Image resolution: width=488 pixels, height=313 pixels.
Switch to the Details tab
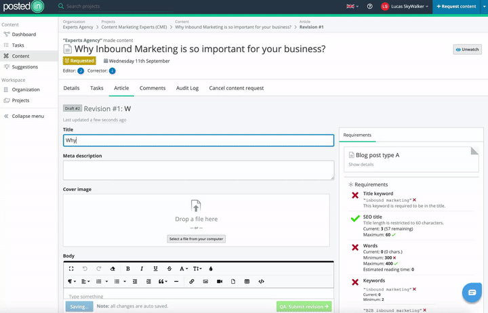tap(71, 88)
